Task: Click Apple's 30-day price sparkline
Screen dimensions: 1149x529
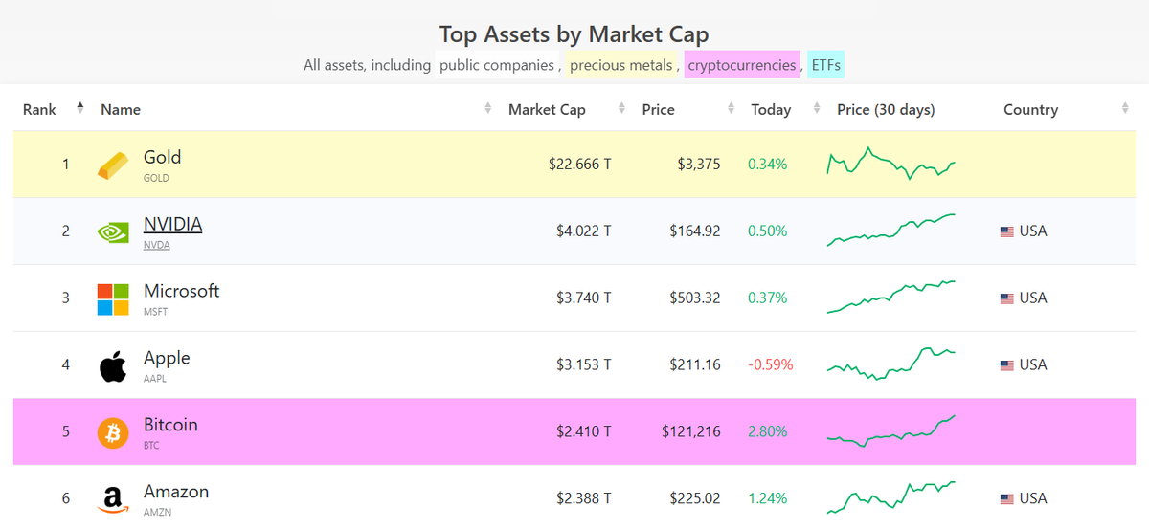Action: tap(890, 364)
